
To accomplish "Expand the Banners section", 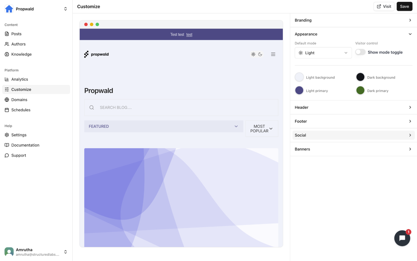I will click(353, 149).
